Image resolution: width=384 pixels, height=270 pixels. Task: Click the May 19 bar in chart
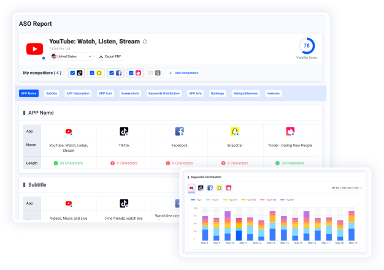click(x=351, y=226)
